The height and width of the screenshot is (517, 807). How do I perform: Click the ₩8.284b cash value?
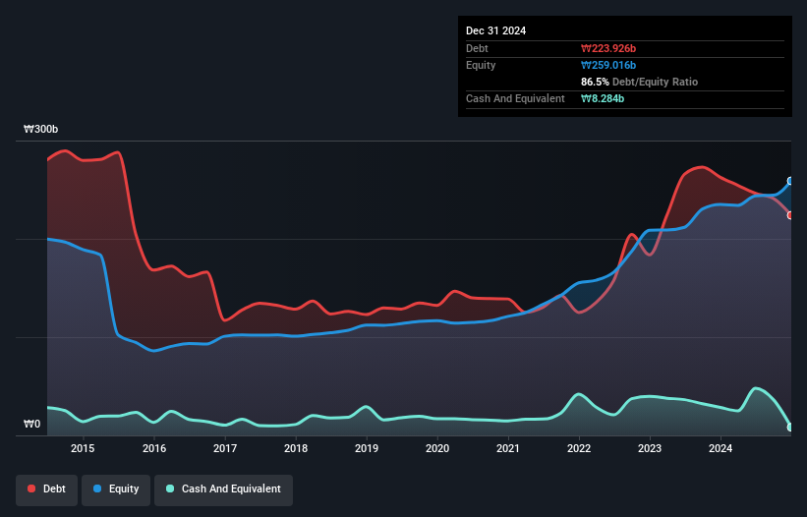click(603, 98)
